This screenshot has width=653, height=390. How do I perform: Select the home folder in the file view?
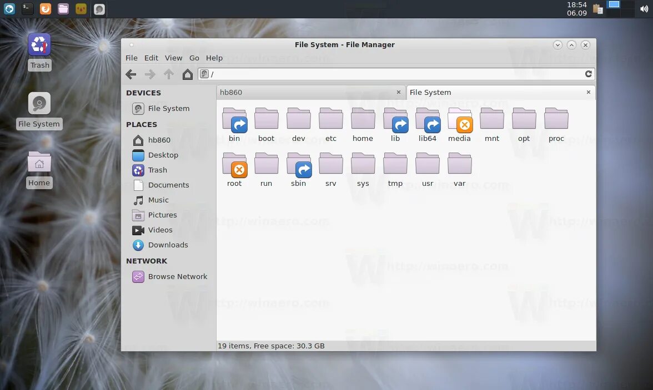pos(363,119)
